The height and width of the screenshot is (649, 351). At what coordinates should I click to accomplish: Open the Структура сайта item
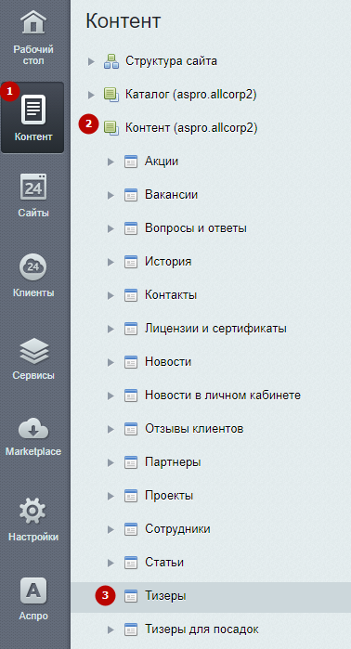pos(172,61)
